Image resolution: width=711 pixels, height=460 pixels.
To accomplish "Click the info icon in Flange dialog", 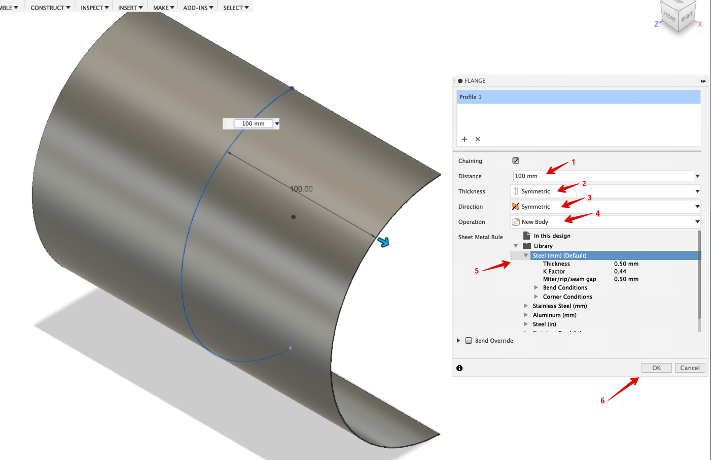I will (459, 368).
